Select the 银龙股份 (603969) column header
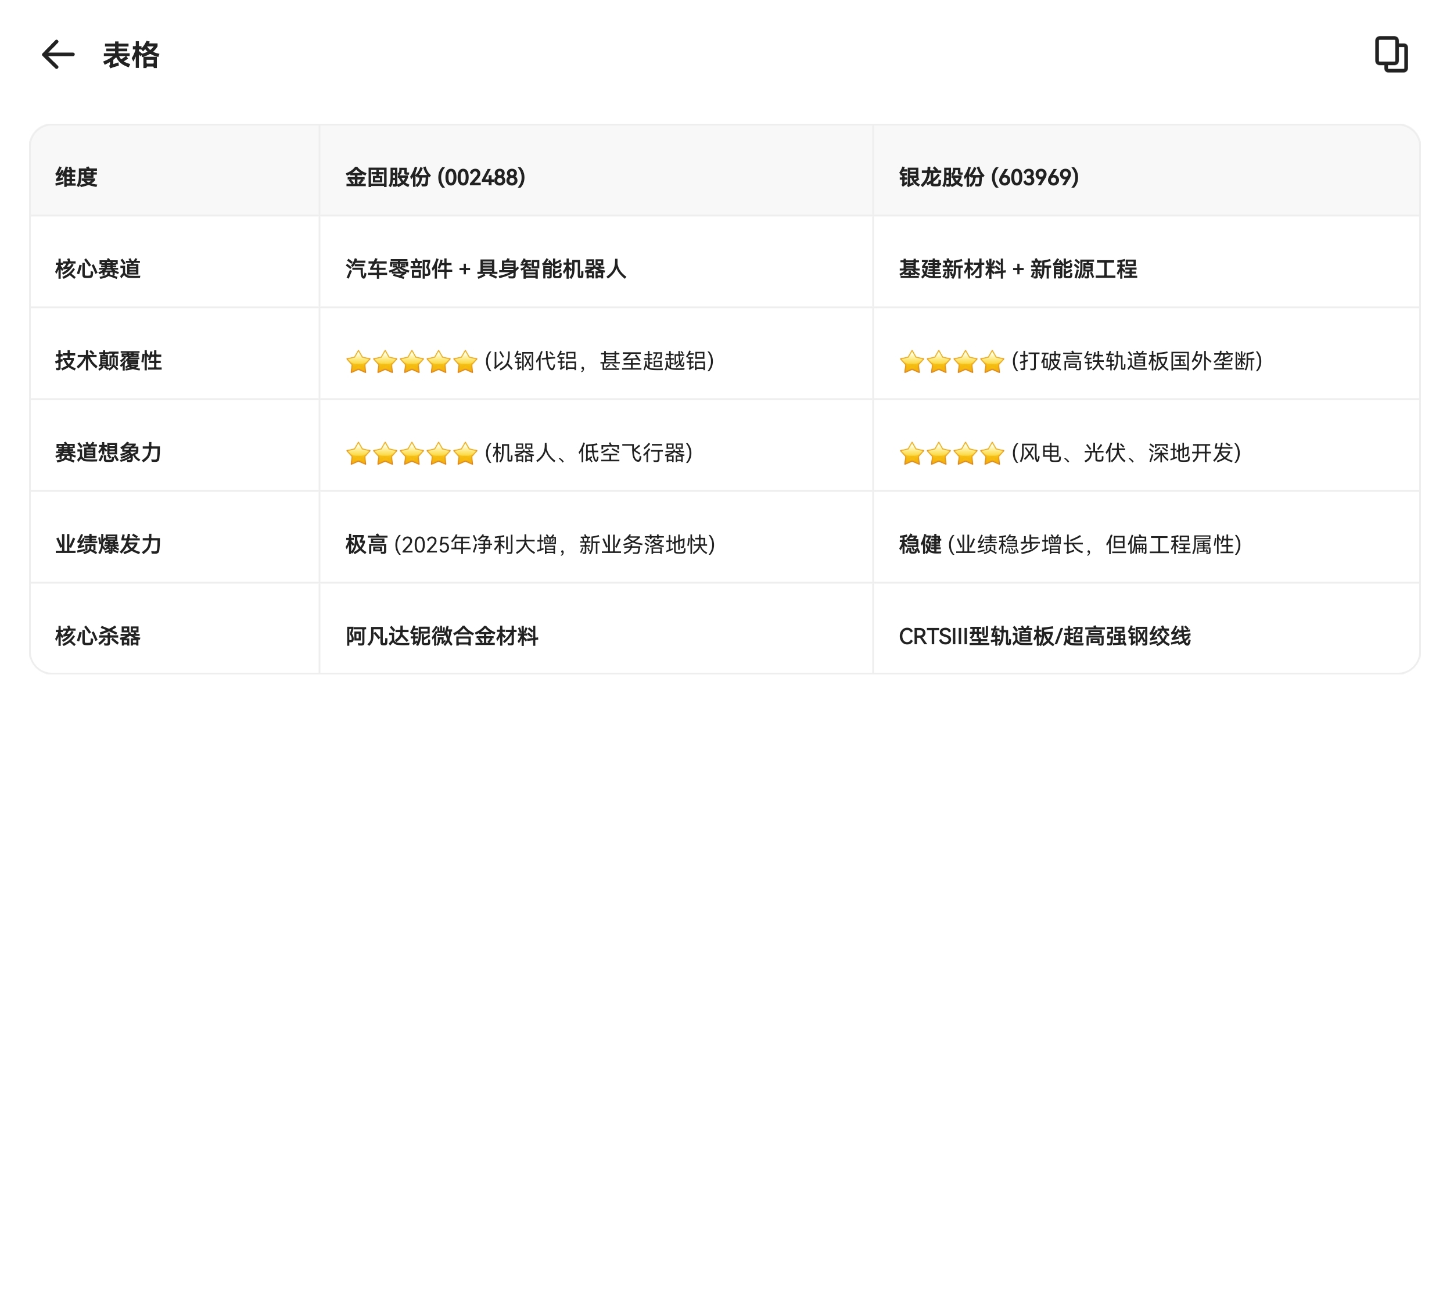The height and width of the screenshot is (1292, 1450). pos(988,177)
